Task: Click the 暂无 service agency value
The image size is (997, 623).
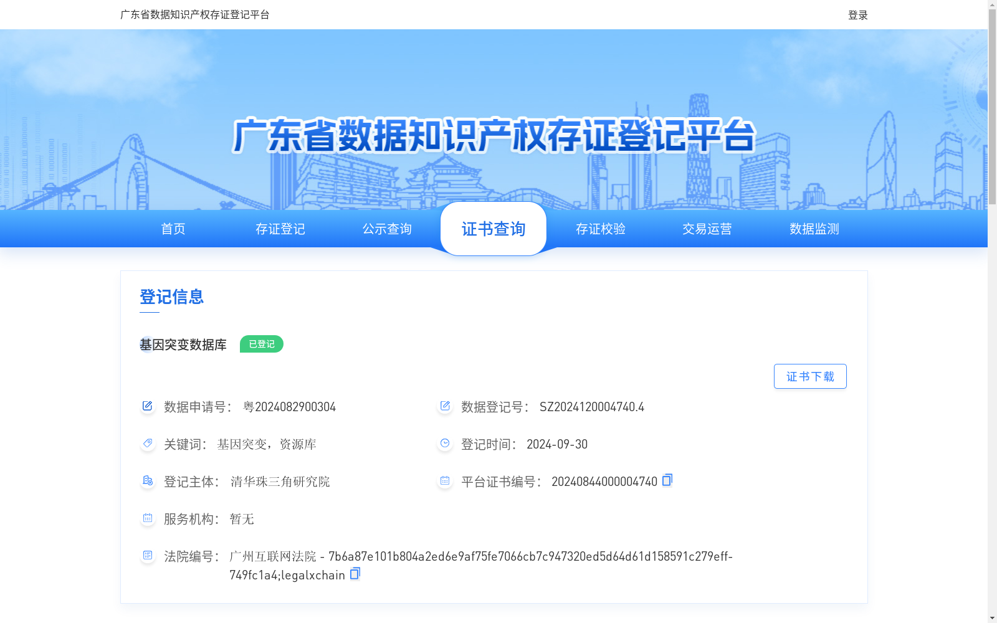Action: coord(242,519)
